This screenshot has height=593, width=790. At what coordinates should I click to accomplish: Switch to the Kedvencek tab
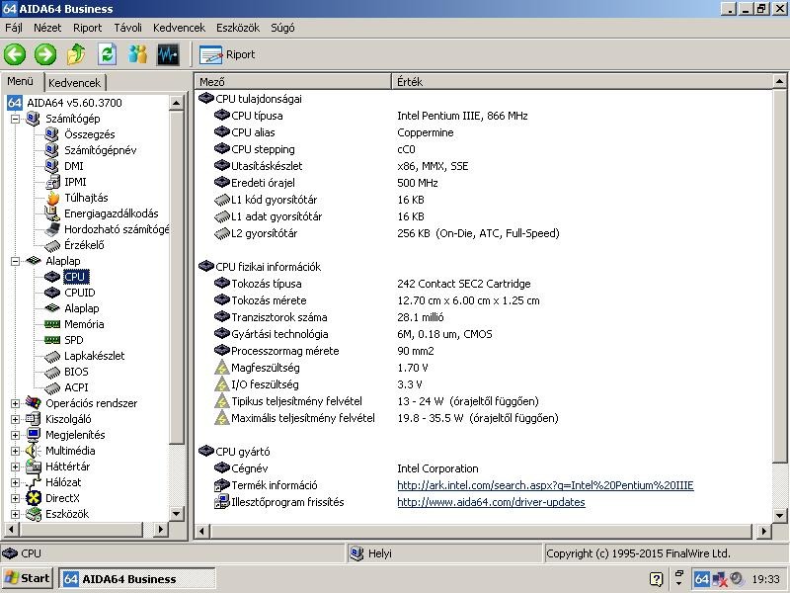(75, 83)
